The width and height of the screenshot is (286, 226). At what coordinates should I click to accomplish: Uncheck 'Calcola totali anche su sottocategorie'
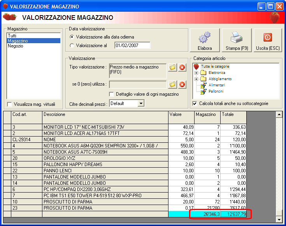(195, 103)
